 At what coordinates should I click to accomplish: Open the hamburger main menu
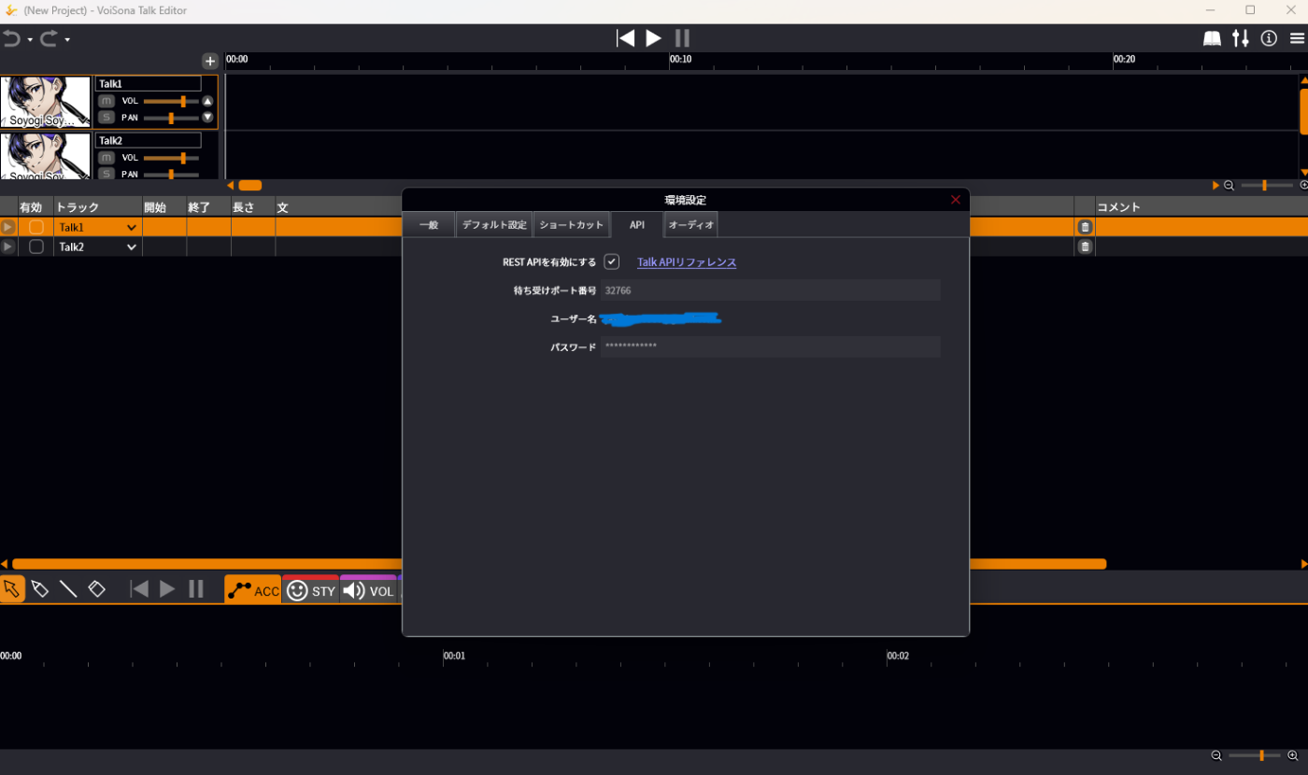[1297, 38]
